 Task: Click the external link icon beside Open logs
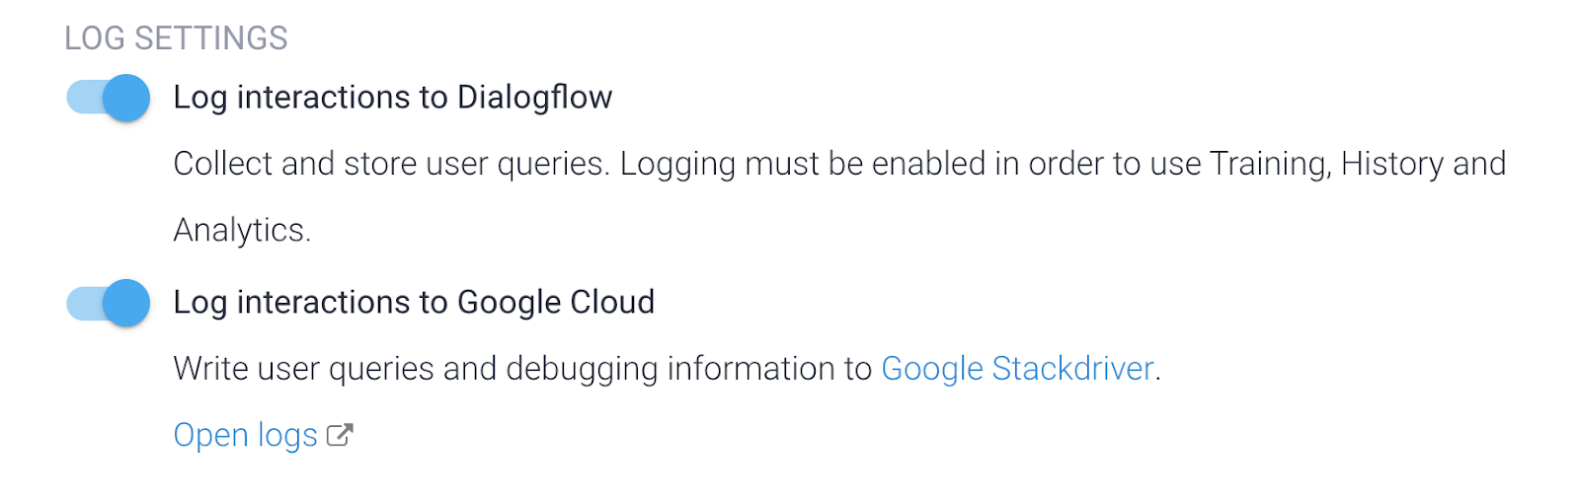(x=340, y=435)
